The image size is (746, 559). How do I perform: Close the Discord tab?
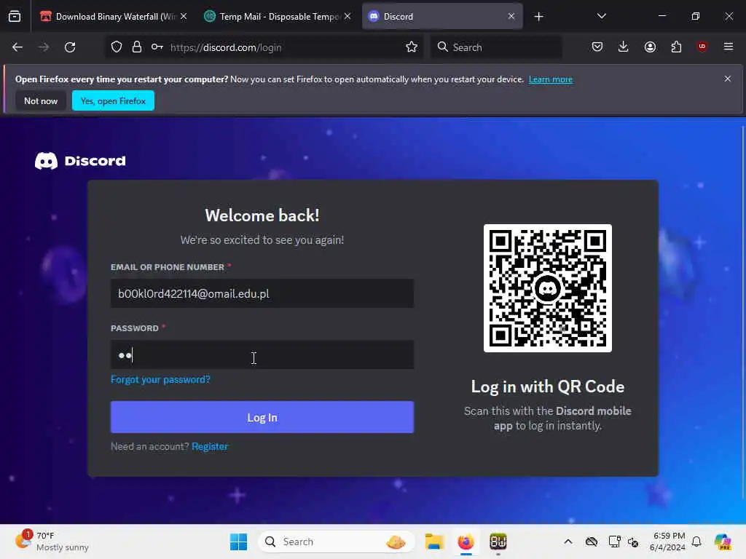click(x=511, y=16)
